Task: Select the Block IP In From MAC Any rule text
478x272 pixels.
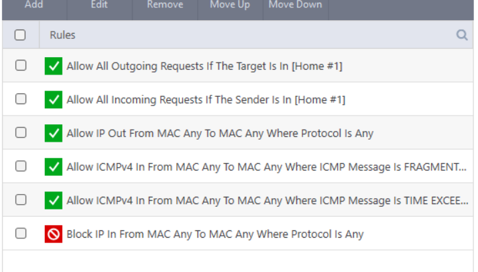Action: pyautogui.click(x=215, y=234)
